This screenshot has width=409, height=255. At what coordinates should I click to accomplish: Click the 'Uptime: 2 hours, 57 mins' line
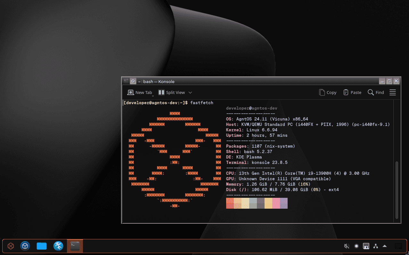point(257,135)
